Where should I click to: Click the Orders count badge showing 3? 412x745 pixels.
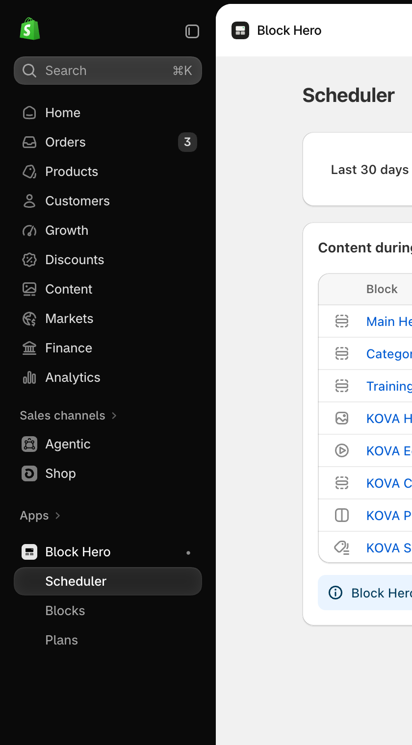pos(187,142)
